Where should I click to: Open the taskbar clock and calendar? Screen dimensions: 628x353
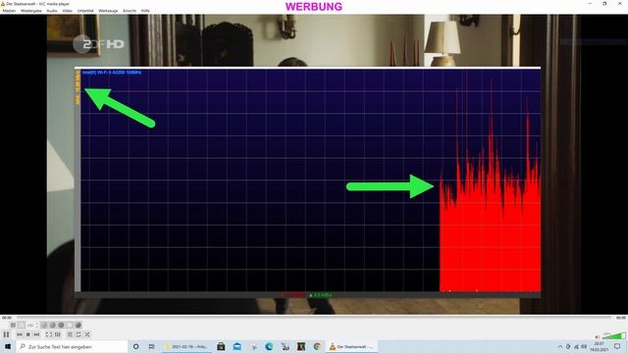600,346
